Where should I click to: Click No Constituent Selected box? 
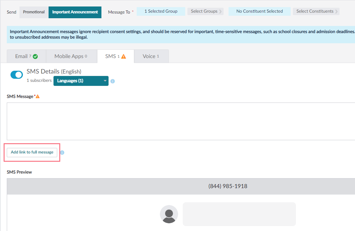coord(259,11)
